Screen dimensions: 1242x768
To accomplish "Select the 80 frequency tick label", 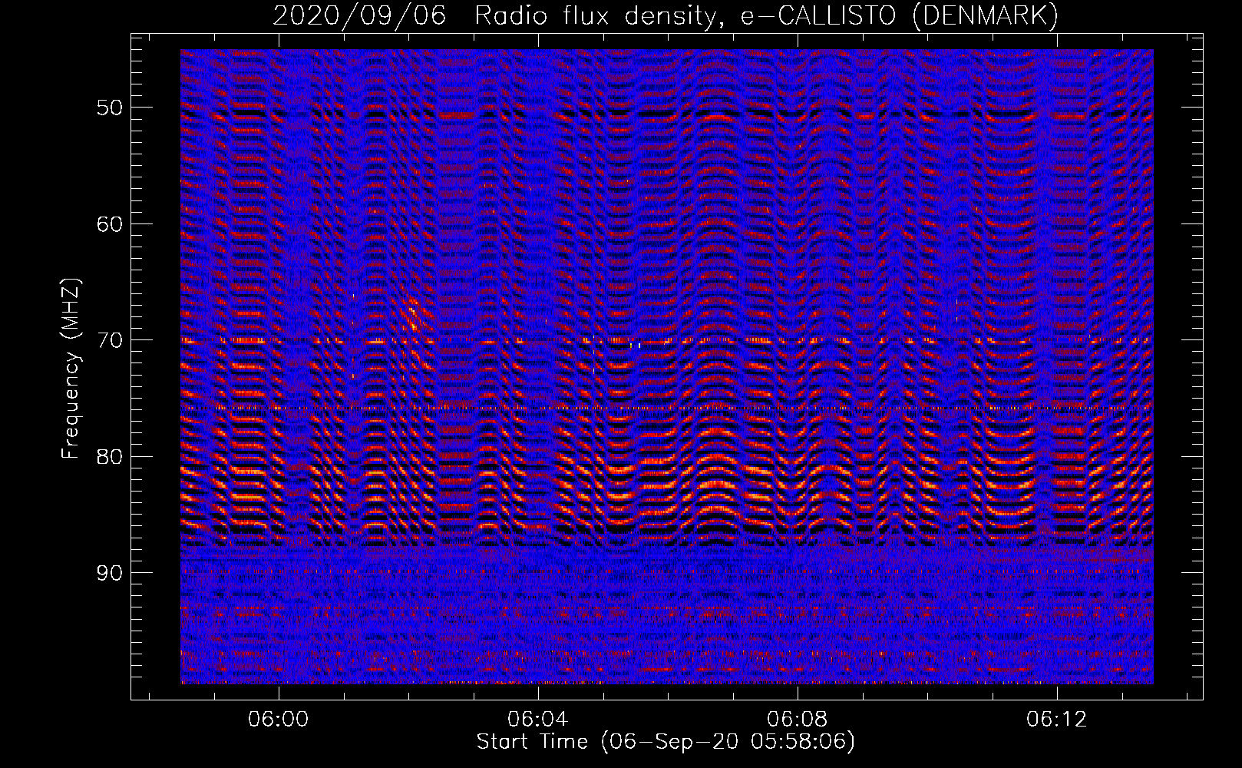I will pyautogui.click(x=109, y=456).
